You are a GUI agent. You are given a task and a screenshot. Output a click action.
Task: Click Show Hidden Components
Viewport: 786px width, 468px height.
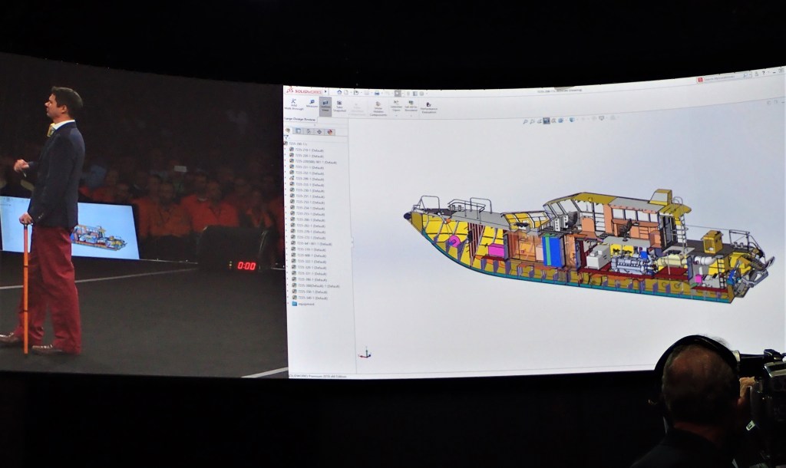coord(378,107)
